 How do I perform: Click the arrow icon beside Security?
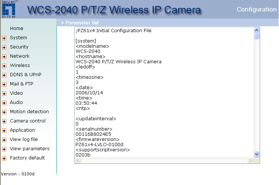4,47
